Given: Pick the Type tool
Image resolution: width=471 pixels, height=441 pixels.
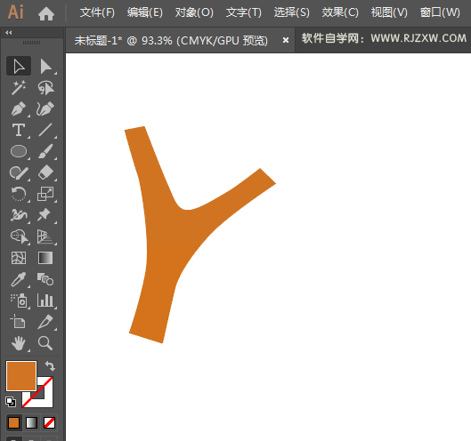Looking at the screenshot, I should pos(19,130).
